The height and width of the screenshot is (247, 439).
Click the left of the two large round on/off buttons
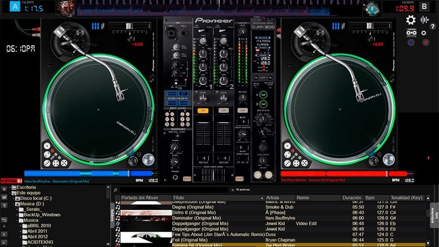(258, 175)
